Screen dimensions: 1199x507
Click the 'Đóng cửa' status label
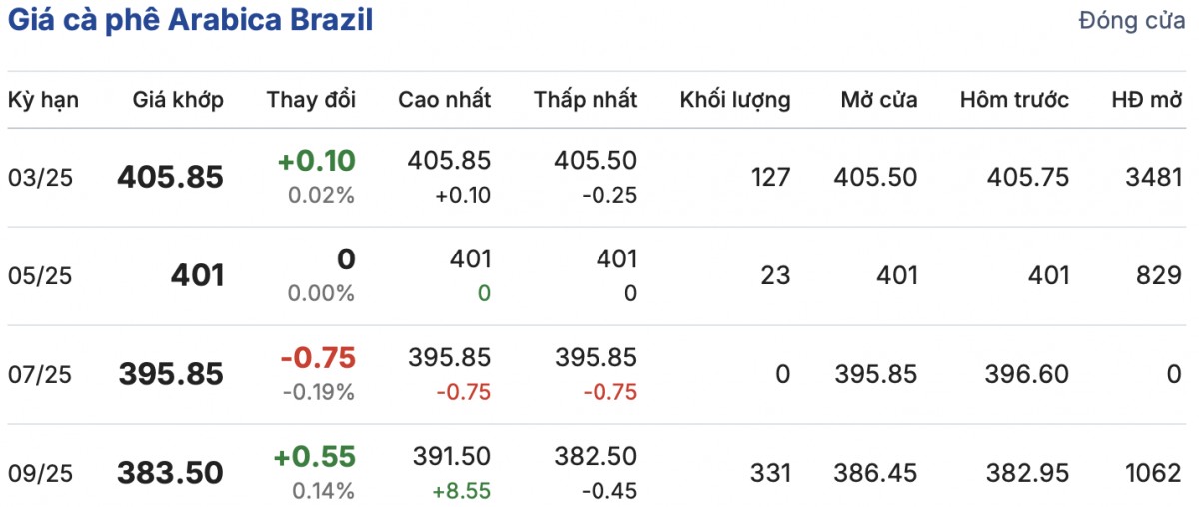pos(1132,22)
